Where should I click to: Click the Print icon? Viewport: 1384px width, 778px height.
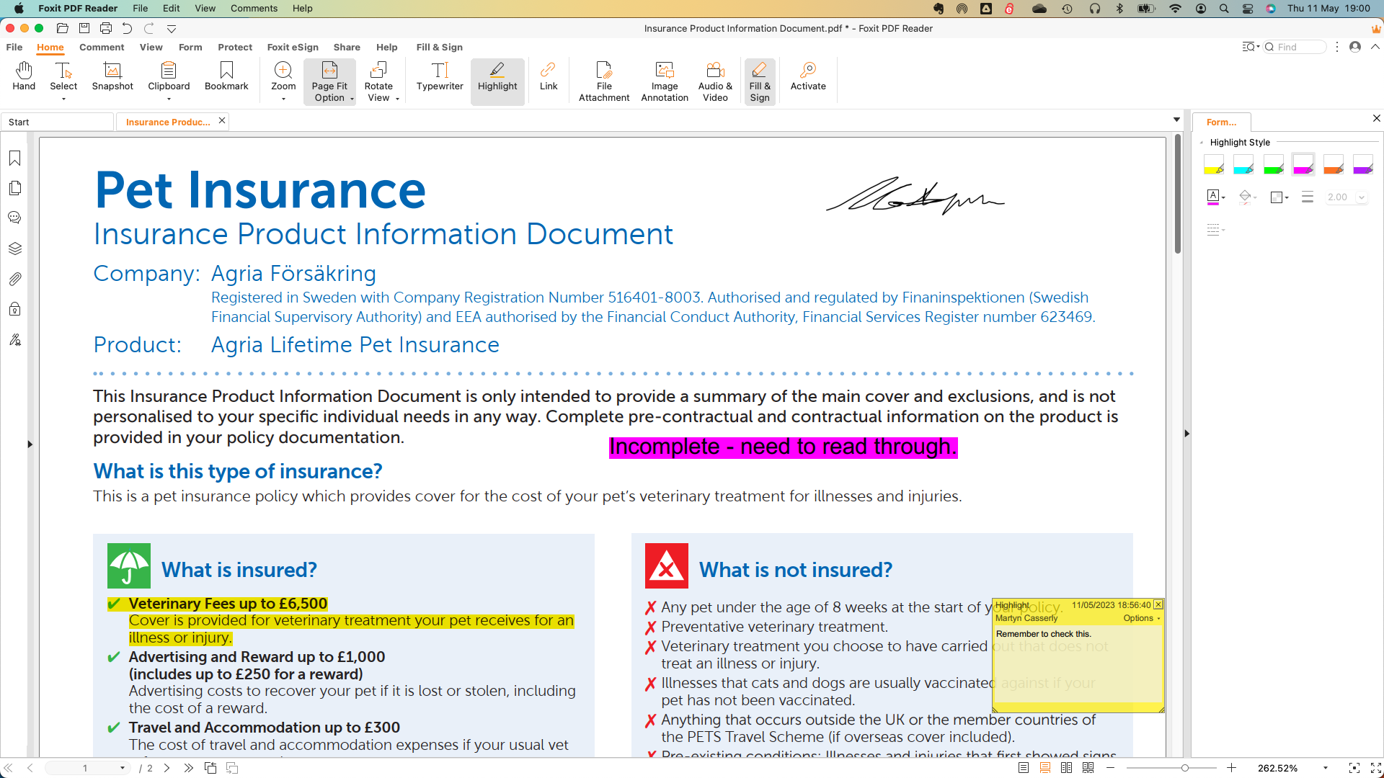pyautogui.click(x=106, y=29)
